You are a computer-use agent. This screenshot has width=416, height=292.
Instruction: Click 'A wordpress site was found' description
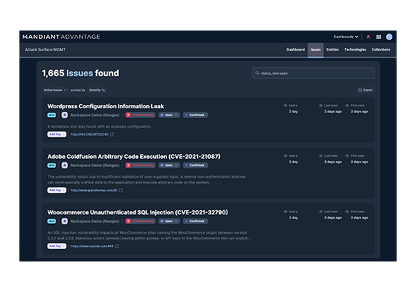coord(99,127)
